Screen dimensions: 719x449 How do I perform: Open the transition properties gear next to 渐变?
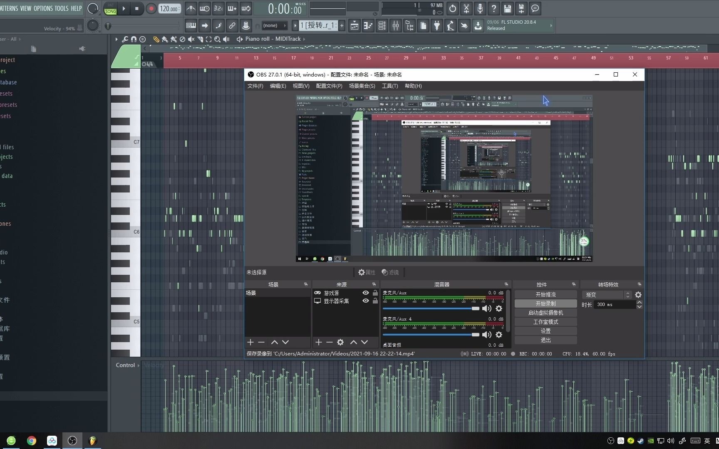click(638, 295)
